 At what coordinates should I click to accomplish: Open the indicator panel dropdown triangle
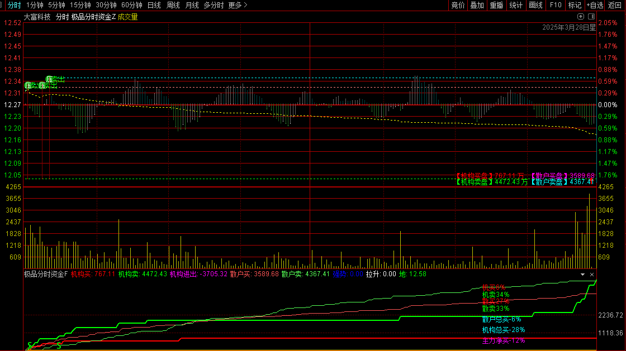click(x=582, y=275)
